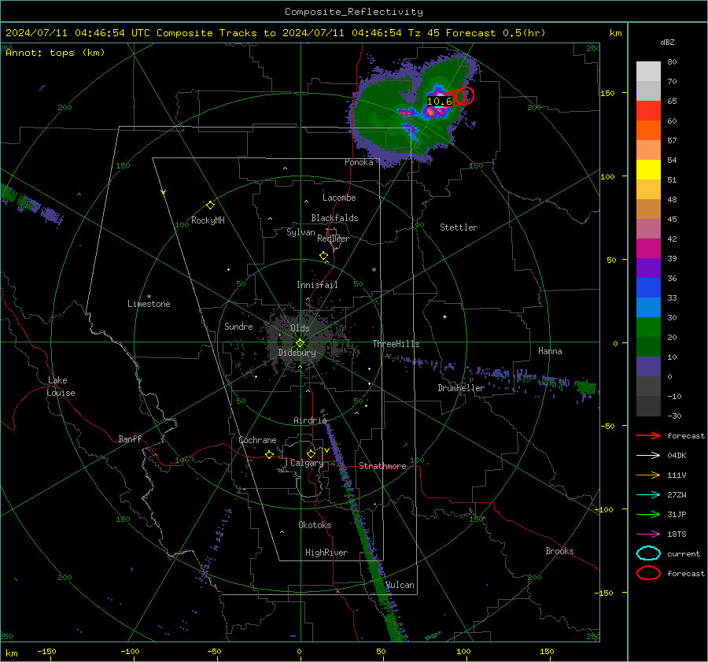Click the Airdrie town label
Image resolution: width=708 pixels, height=662 pixels.
coord(310,420)
